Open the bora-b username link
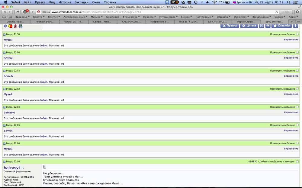 (8, 76)
